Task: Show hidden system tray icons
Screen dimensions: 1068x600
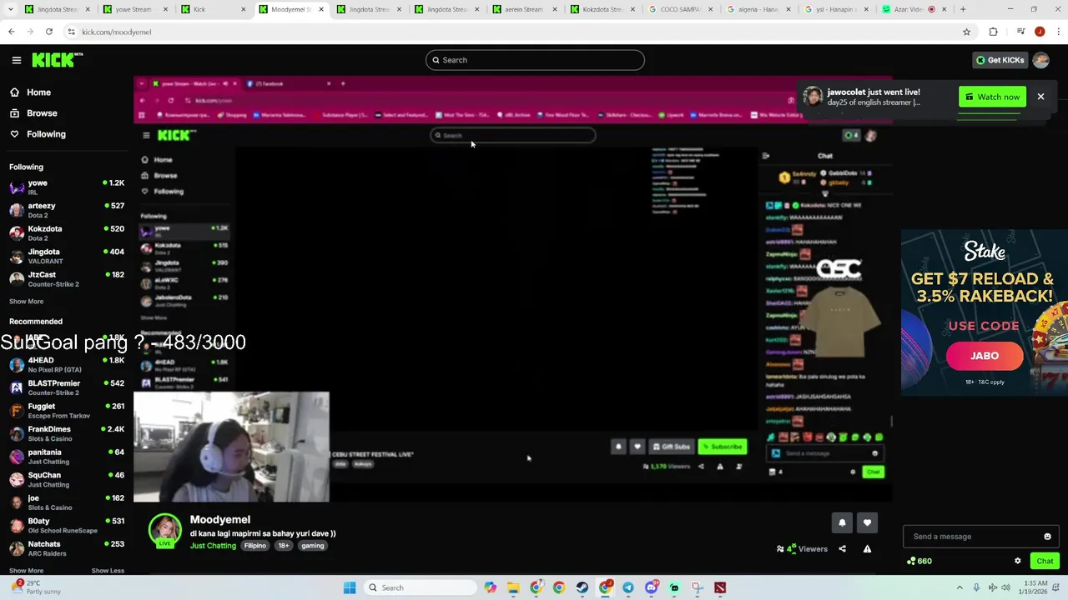Action: 960,587
